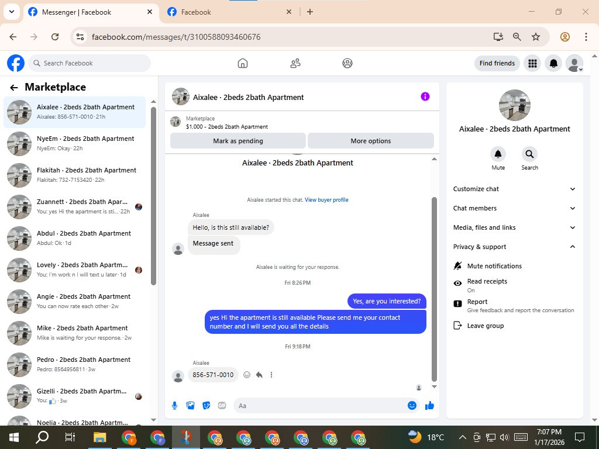Viewport: 599px width, 449px height.
Task: Expand Chat members section
Action: [x=514, y=208]
